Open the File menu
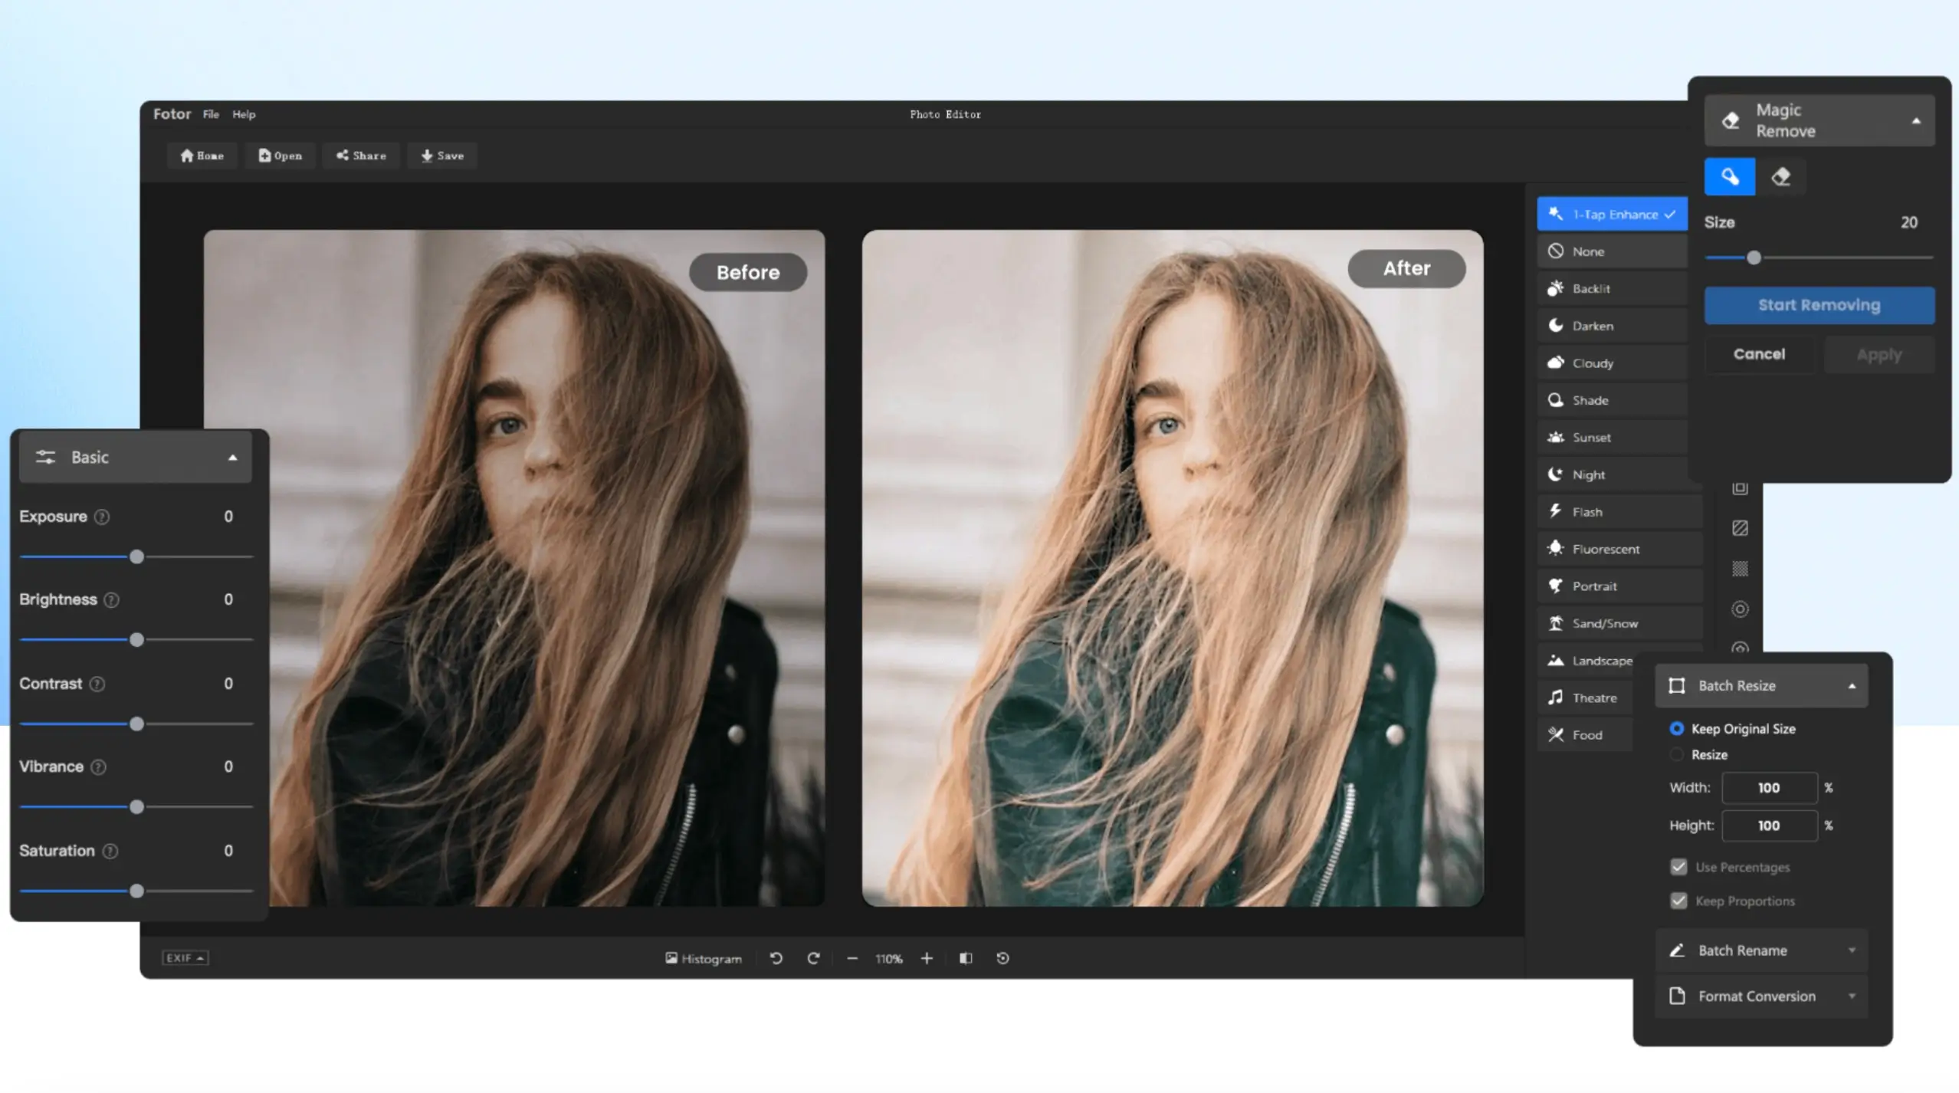1959x1093 pixels. 211,114
